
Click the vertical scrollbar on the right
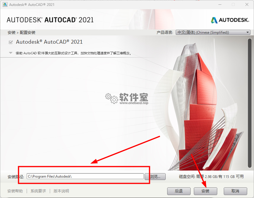250,103
